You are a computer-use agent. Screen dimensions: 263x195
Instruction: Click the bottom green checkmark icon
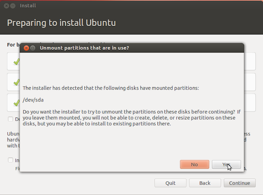[x=16, y=103]
